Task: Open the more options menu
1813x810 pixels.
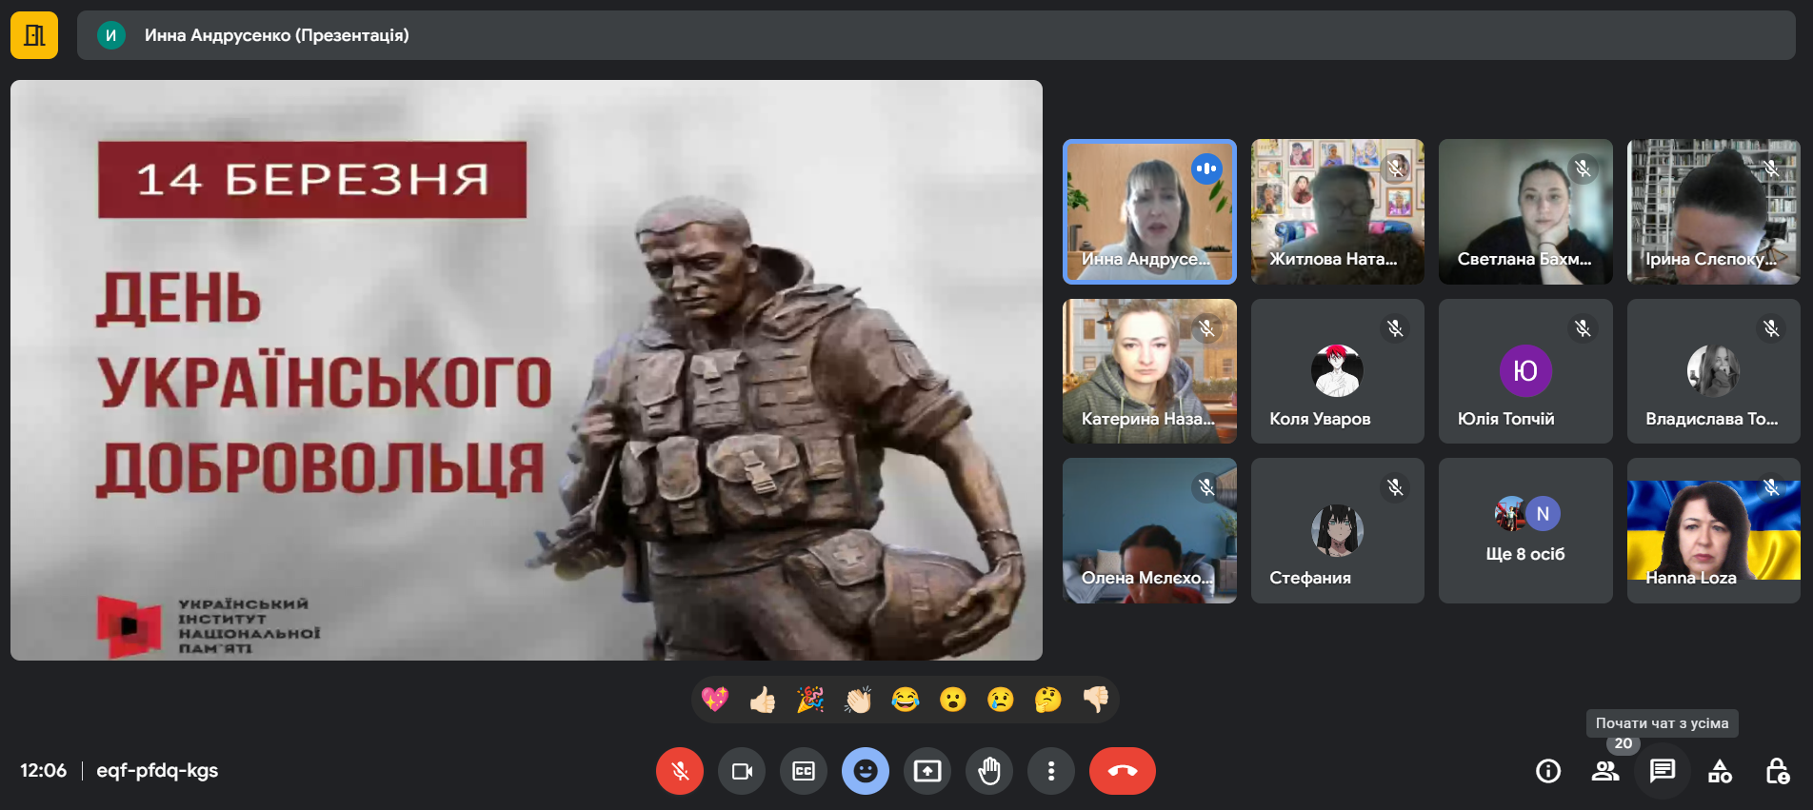Action: pyautogui.click(x=1050, y=771)
